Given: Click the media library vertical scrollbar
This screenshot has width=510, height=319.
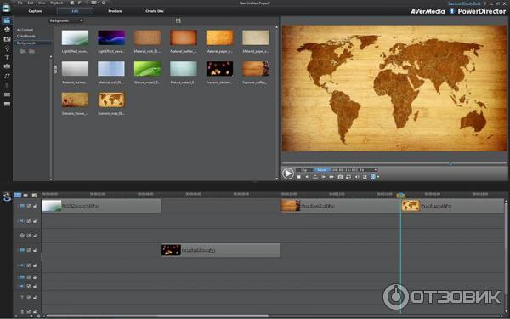Looking at the screenshot, I should click(277, 102).
